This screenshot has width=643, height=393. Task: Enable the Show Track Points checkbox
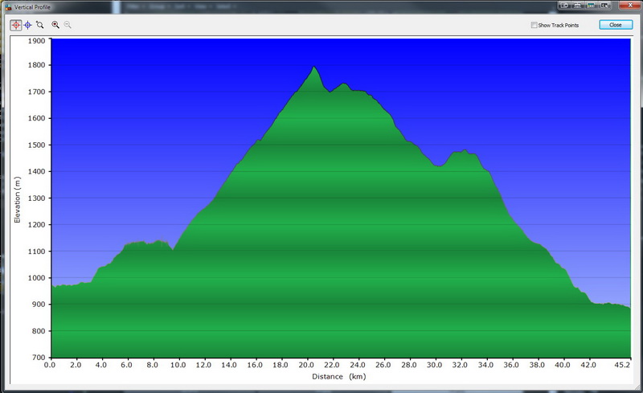534,25
